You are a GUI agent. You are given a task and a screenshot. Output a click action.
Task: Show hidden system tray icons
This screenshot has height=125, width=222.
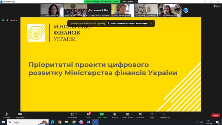pyautogui.click(x=197, y=122)
